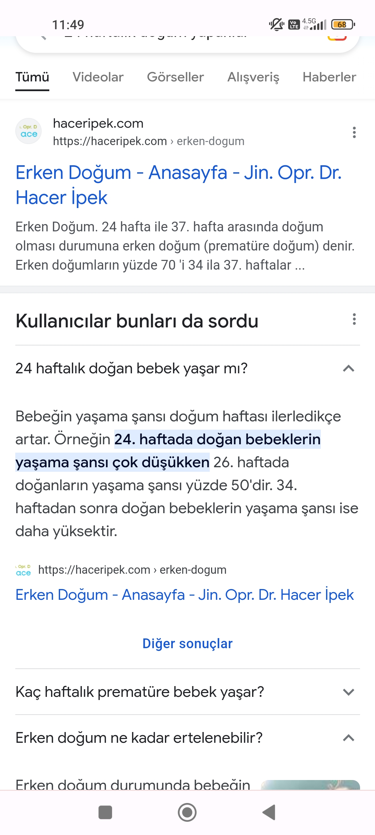375x835 pixels.
Task: Switch to the Videolar tab
Action: (98, 77)
